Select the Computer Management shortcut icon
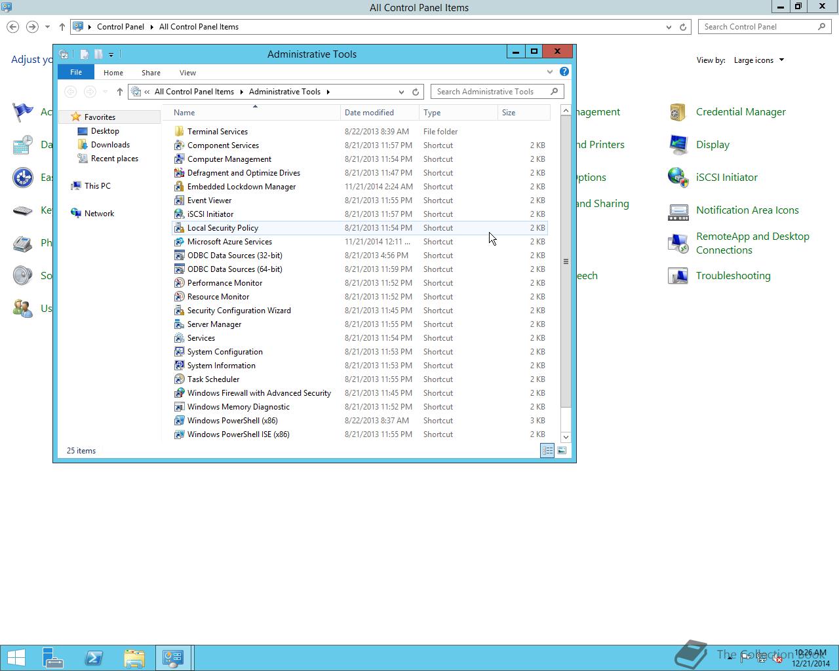 (x=179, y=159)
